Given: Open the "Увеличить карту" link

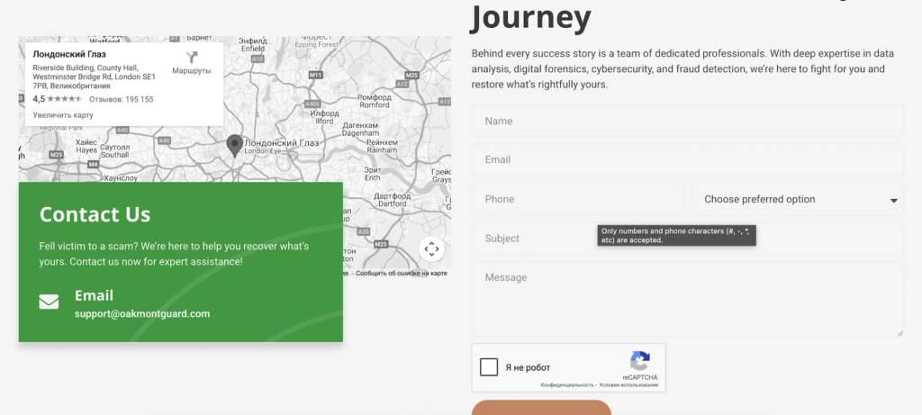Looking at the screenshot, I should pyautogui.click(x=63, y=115).
